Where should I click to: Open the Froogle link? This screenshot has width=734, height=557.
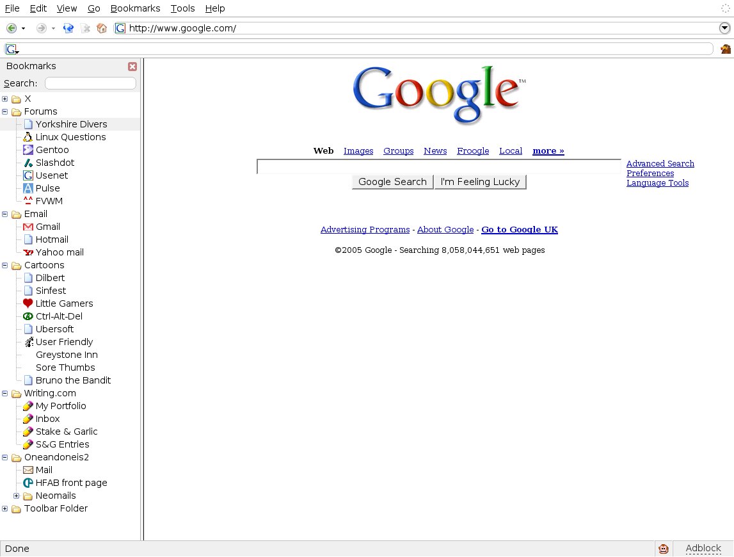[473, 151]
